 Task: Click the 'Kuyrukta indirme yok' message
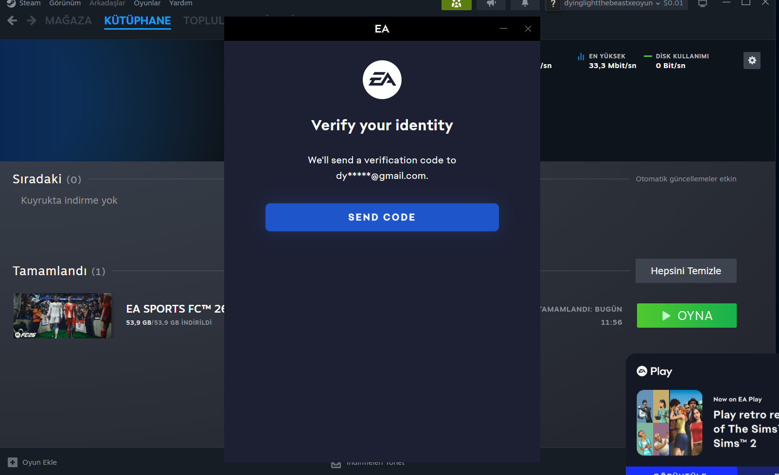(x=69, y=200)
